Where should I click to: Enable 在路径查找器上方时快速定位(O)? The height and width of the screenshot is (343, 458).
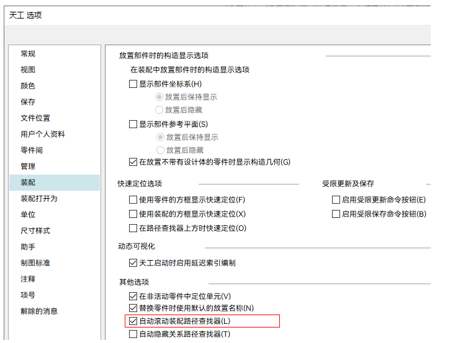click(133, 228)
